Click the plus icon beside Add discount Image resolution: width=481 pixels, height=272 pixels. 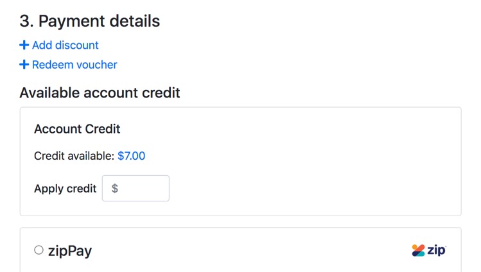tap(24, 45)
